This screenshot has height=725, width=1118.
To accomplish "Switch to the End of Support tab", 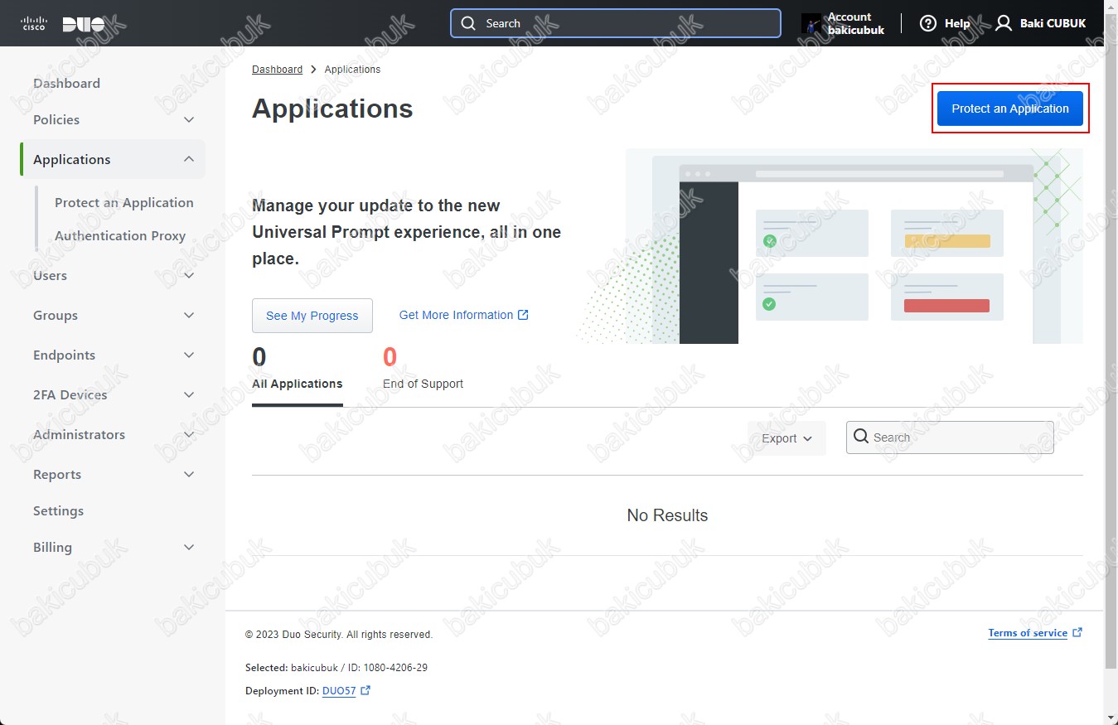I will 423,371.
